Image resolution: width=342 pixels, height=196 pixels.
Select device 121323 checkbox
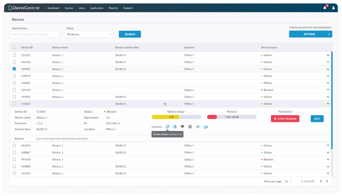click(x=15, y=90)
